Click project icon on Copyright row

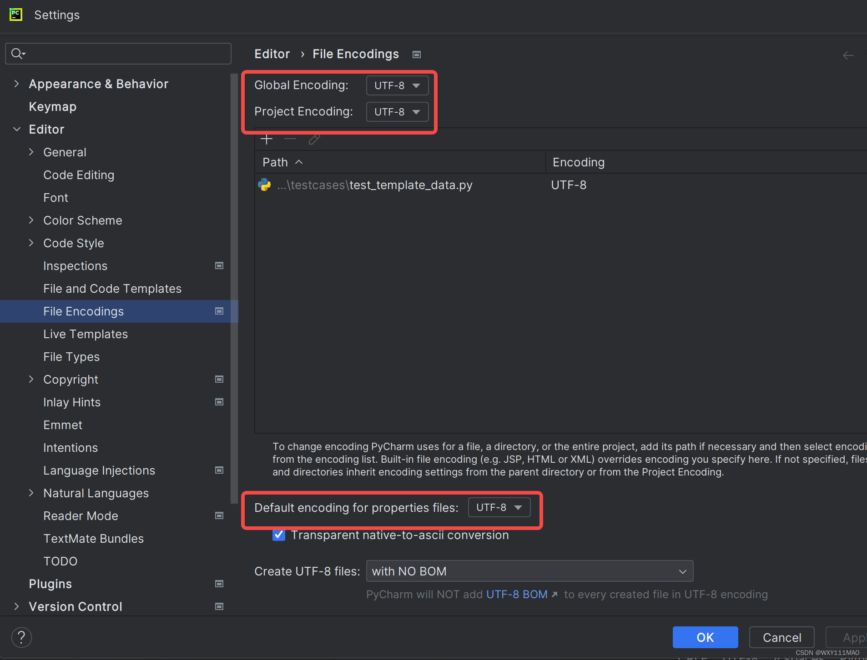219,379
